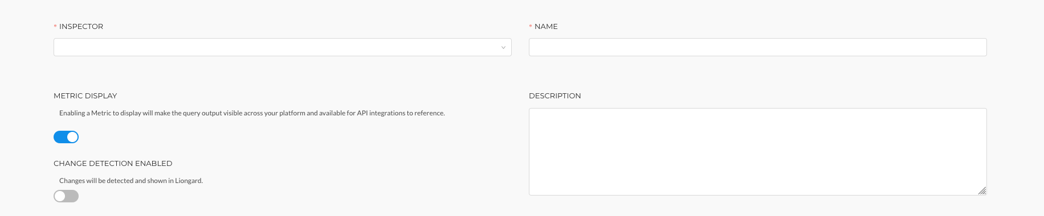The height and width of the screenshot is (216, 1044).
Task: Click the DESCRIPTION label
Action: (x=555, y=96)
